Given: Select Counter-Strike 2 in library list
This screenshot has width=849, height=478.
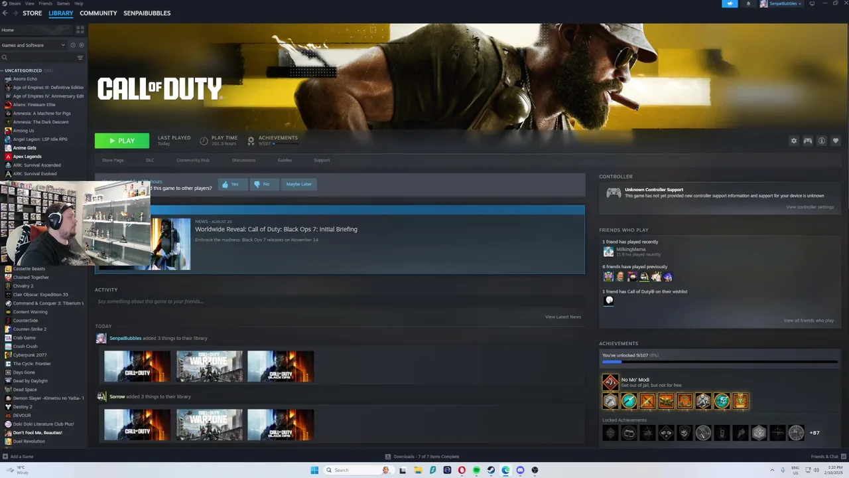Looking at the screenshot, I should pyautogui.click(x=30, y=329).
